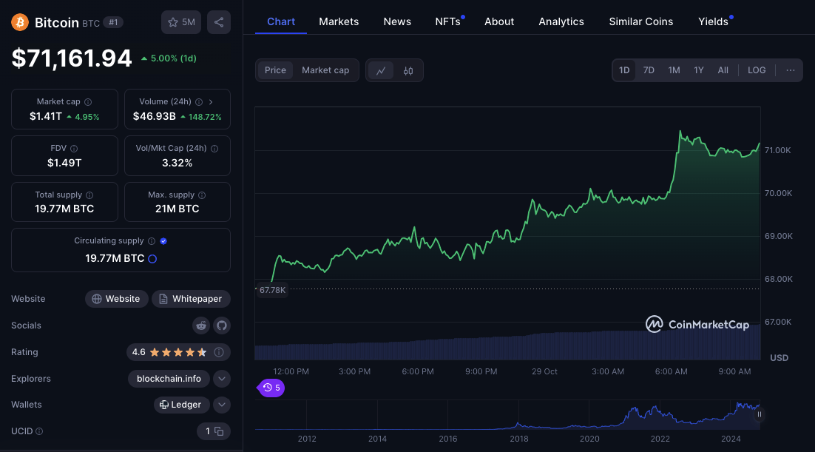Click the verified badge next to Circulating supply
The image size is (815, 452).
pyautogui.click(x=163, y=241)
